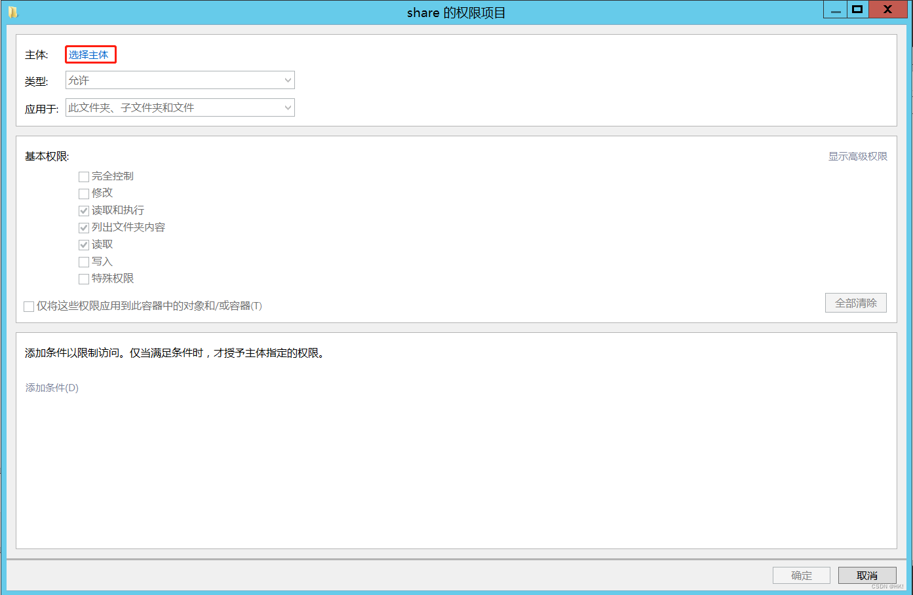Viewport: 913px width, 595px height.
Task: Uncheck the 读取 checkbox
Action: click(x=84, y=244)
